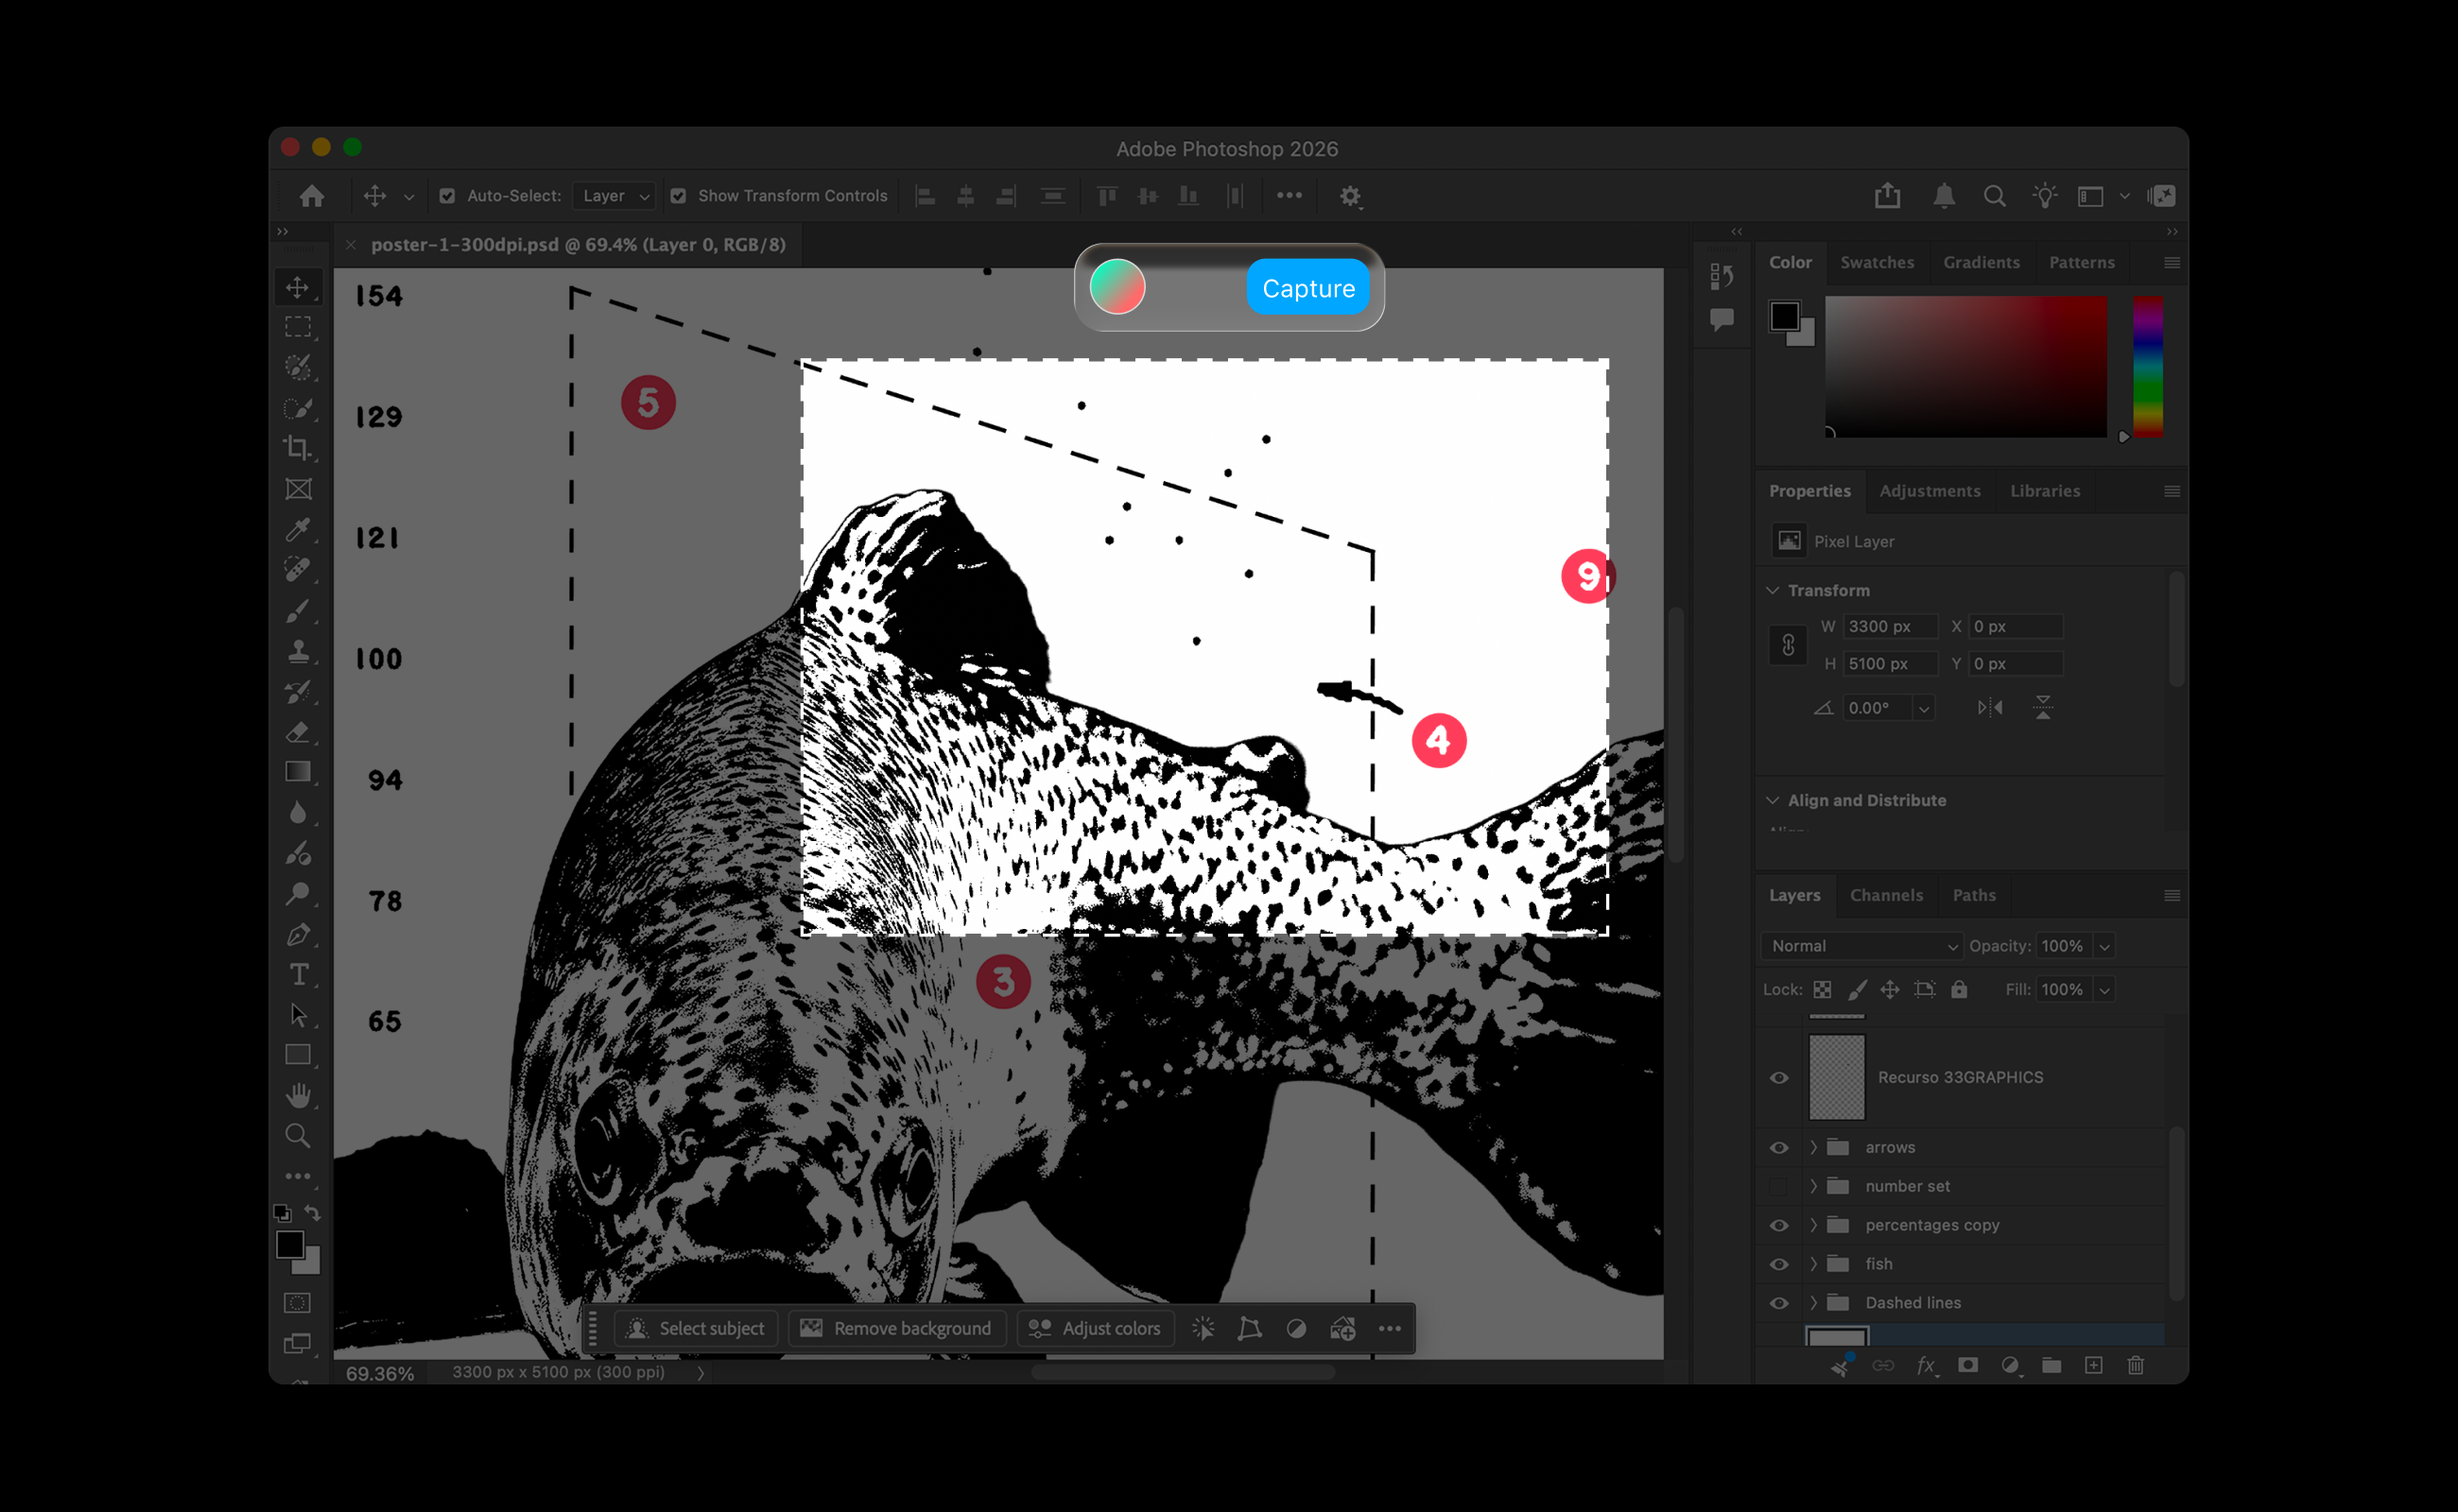Image resolution: width=2458 pixels, height=1512 pixels.
Task: Switch to the Channels tab
Action: (x=1886, y=896)
